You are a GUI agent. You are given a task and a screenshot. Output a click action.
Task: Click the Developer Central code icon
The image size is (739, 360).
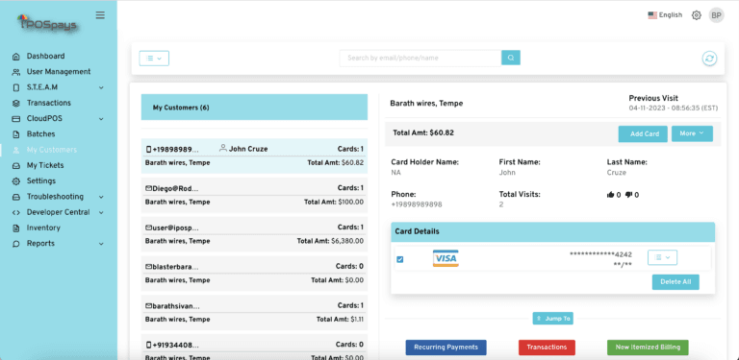click(16, 212)
